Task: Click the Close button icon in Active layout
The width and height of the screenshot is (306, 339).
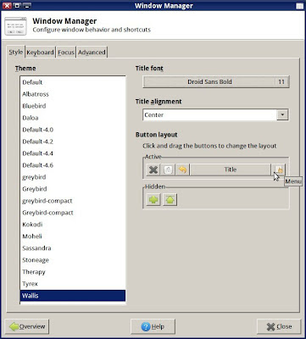Action: [153, 169]
